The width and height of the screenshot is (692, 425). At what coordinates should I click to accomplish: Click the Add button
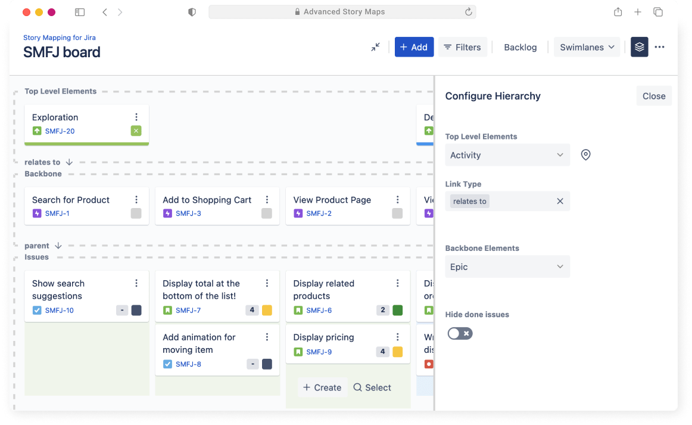point(414,46)
